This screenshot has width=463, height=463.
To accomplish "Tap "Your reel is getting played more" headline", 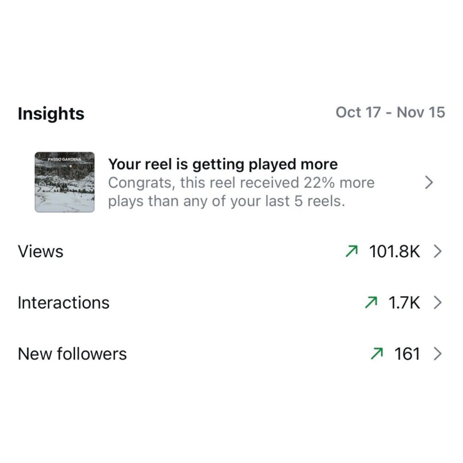I will coord(223,164).
